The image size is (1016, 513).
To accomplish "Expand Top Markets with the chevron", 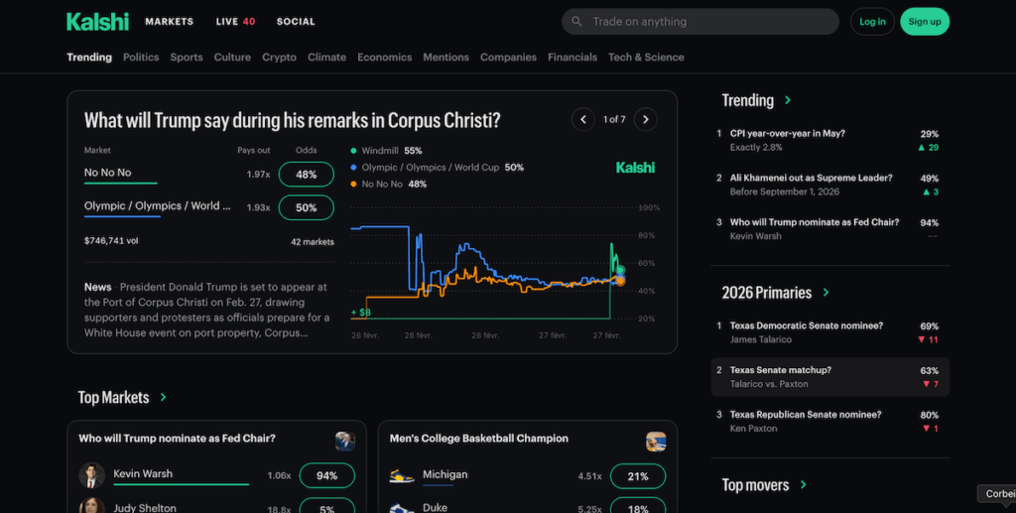I will (164, 398).
